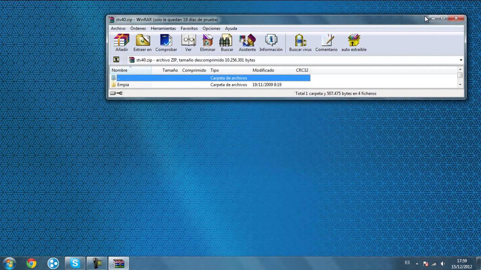Viewport: 481px width, 270px height.
Task: Select the Empia folder row
Action: pos(210,85)
